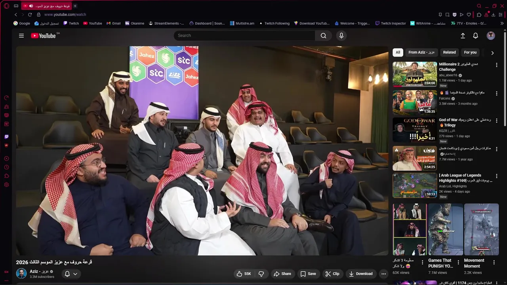Viewport: 507px width, 285px height.
Task: Select the "All" filter chip
Action: click(x=398, y=52)
